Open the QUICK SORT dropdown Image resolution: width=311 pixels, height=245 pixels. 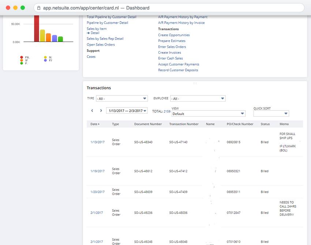pos(271,114)
